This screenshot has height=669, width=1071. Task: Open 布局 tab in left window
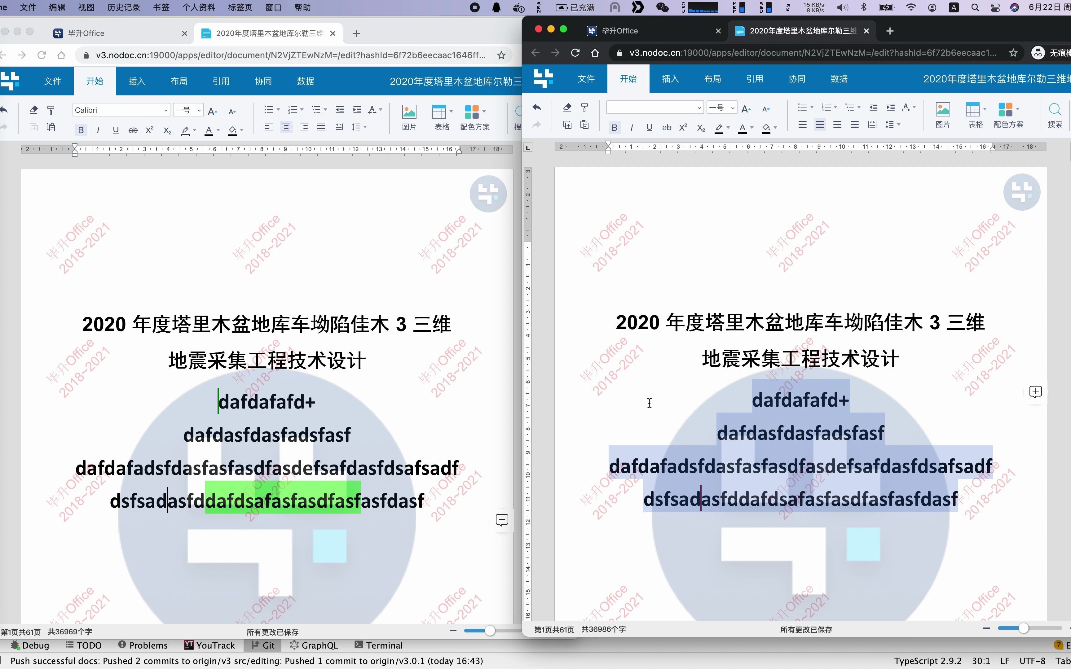(179, 81)
